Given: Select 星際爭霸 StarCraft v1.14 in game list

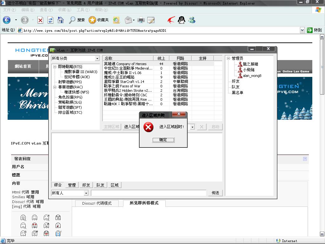Looking at the screenshot, I should pyautogui.click(x=124, y=82).
